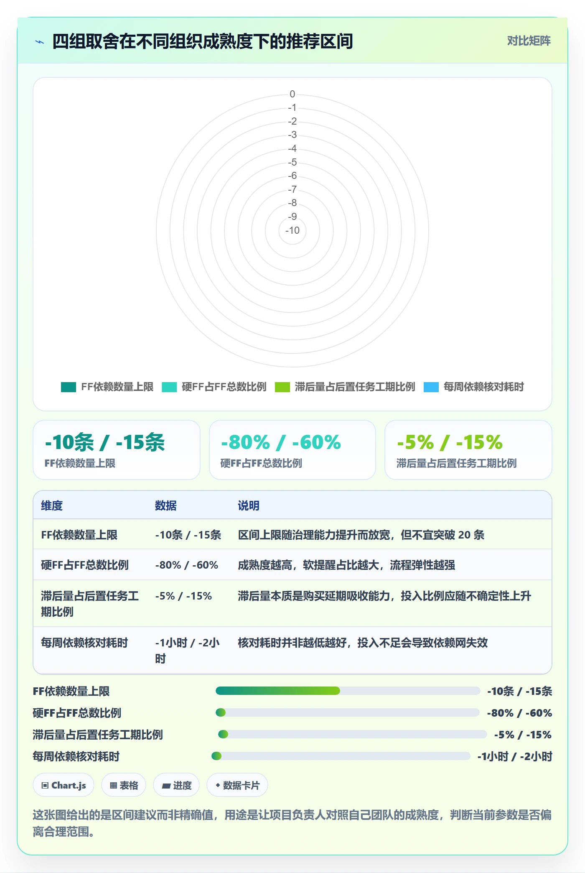The height and width of the screenshot is (873, 585).
Task: Click the title 四组取舍在不同组织成熟度下的推荐区间
Action: coord(203,41)
